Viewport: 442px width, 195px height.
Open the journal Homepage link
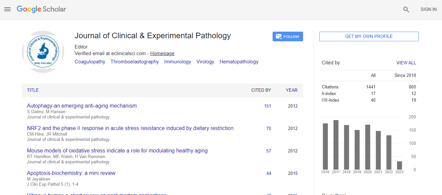coord(162,53)
